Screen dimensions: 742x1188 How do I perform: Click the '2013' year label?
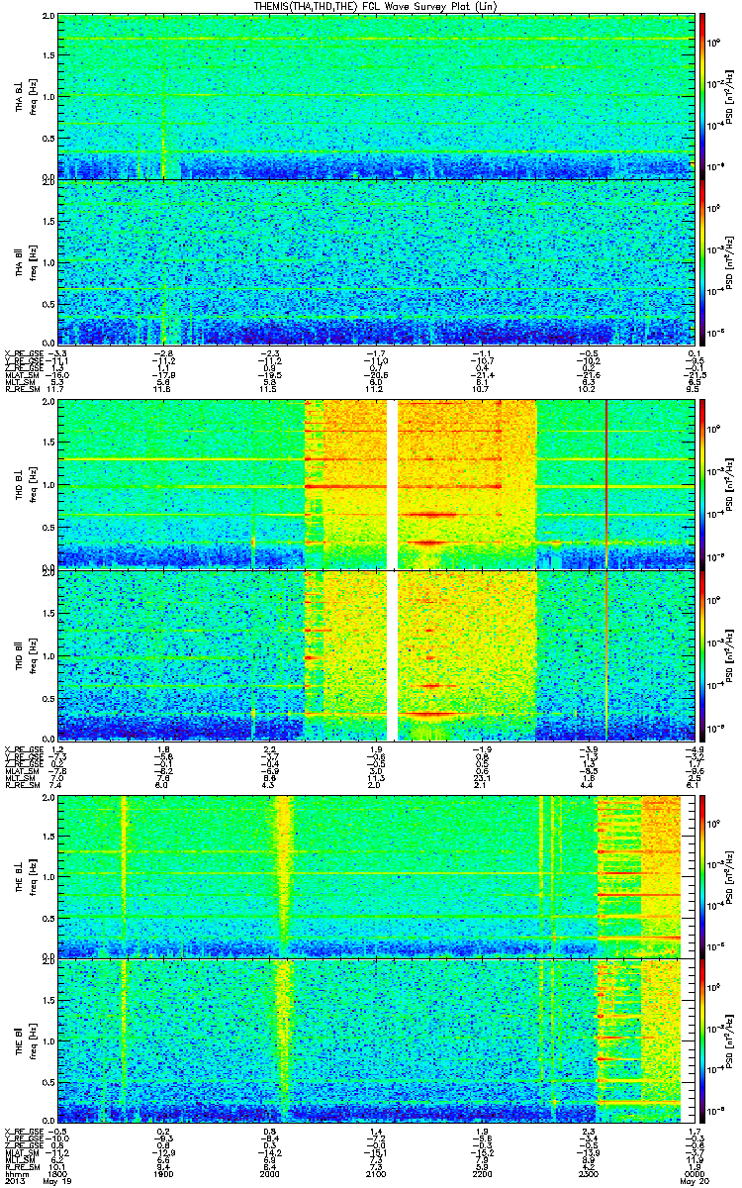coord(15,1182)
